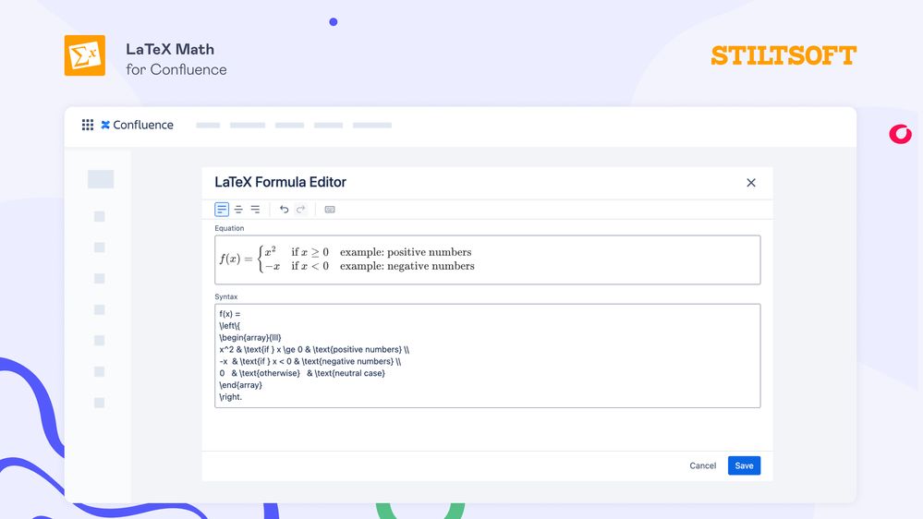Set the formula alignment to right
The width and height of the screenshot is (923, 519).
pyautogui.click(x=255, y=210)
